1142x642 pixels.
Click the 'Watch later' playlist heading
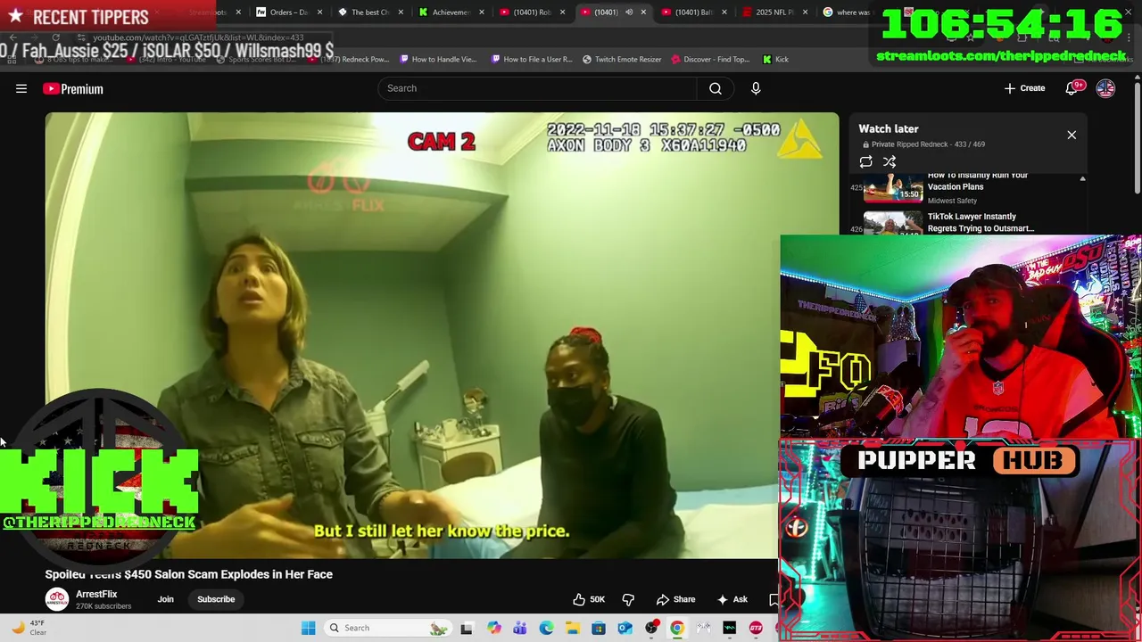pos(889,128)
